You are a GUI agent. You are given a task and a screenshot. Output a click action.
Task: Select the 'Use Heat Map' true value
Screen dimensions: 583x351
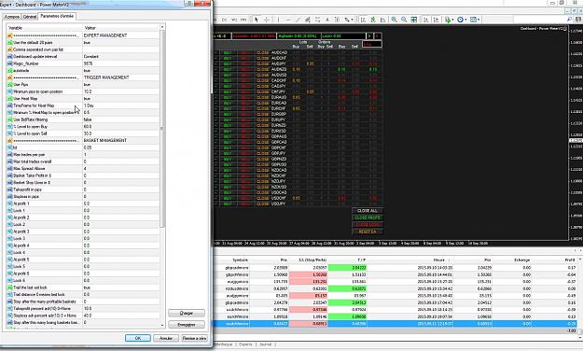(x=120, y=99)
